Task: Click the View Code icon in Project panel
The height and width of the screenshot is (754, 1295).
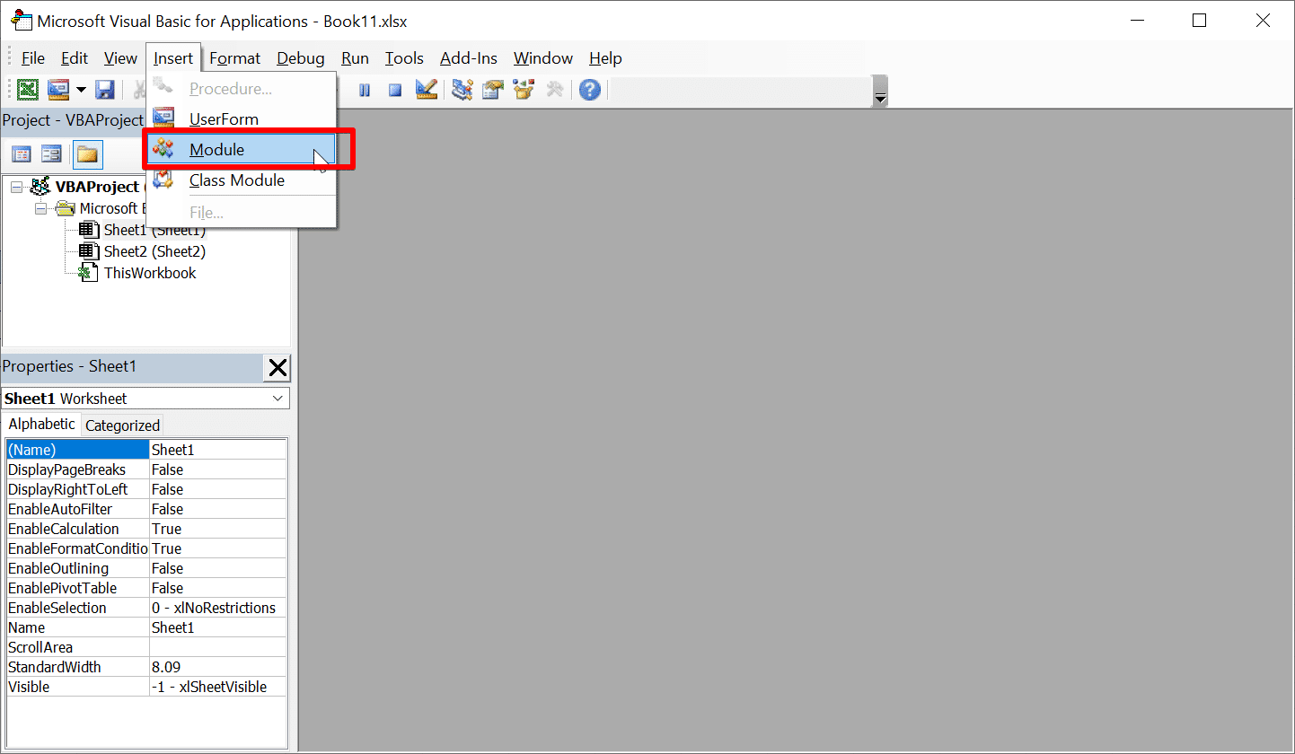Action: tap(21, 154)
